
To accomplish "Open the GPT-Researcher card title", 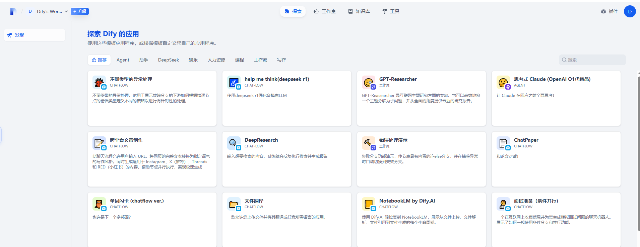I will 398,79.
